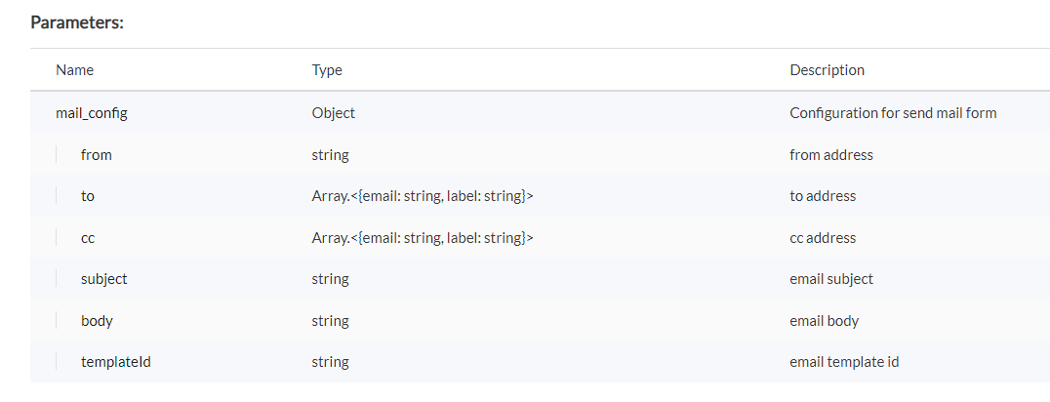Viewport: 1050px width, 402px height.
Task: Click the Object type cell
Action: click(x=334, y=113)
